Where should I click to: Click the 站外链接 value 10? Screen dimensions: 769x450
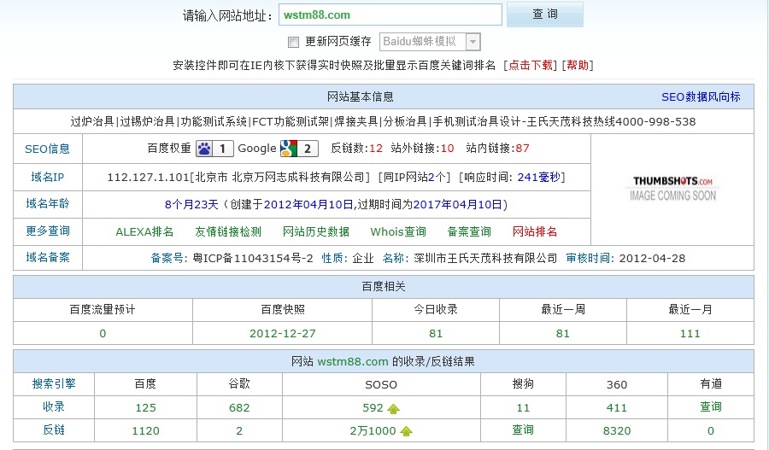447,149
